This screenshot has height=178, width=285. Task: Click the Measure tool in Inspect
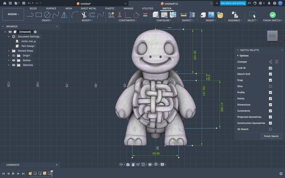183,15
